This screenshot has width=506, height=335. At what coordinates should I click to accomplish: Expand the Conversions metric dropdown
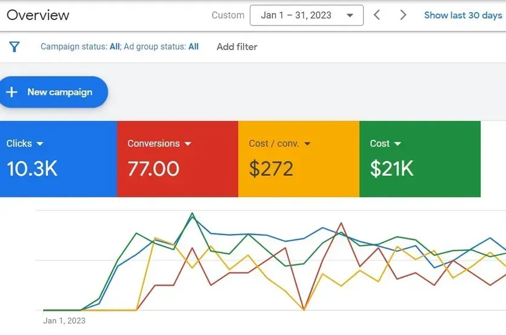pos(188,144)
